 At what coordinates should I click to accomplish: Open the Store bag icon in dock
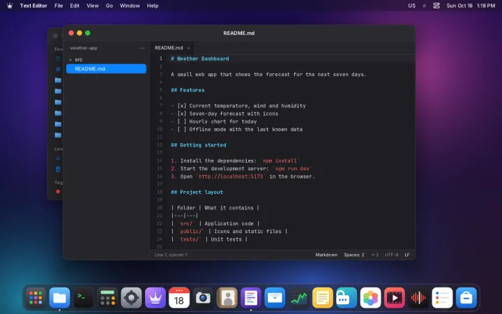point(466,298)
